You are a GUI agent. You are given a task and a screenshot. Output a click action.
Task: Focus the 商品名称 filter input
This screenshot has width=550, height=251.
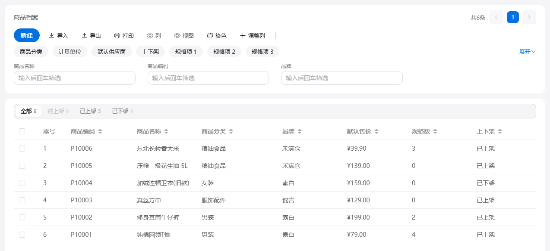(75, 78)
